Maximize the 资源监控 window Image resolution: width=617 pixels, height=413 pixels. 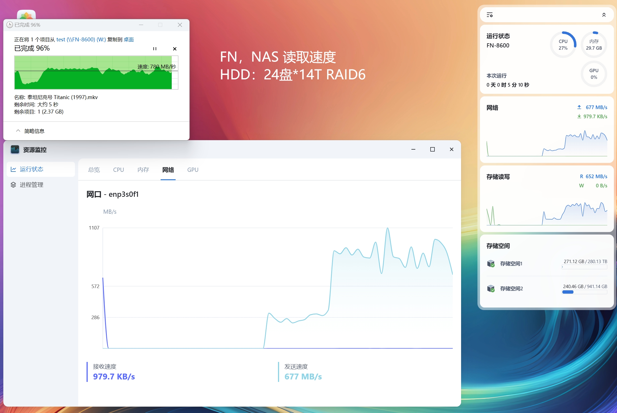click(433, 149)
